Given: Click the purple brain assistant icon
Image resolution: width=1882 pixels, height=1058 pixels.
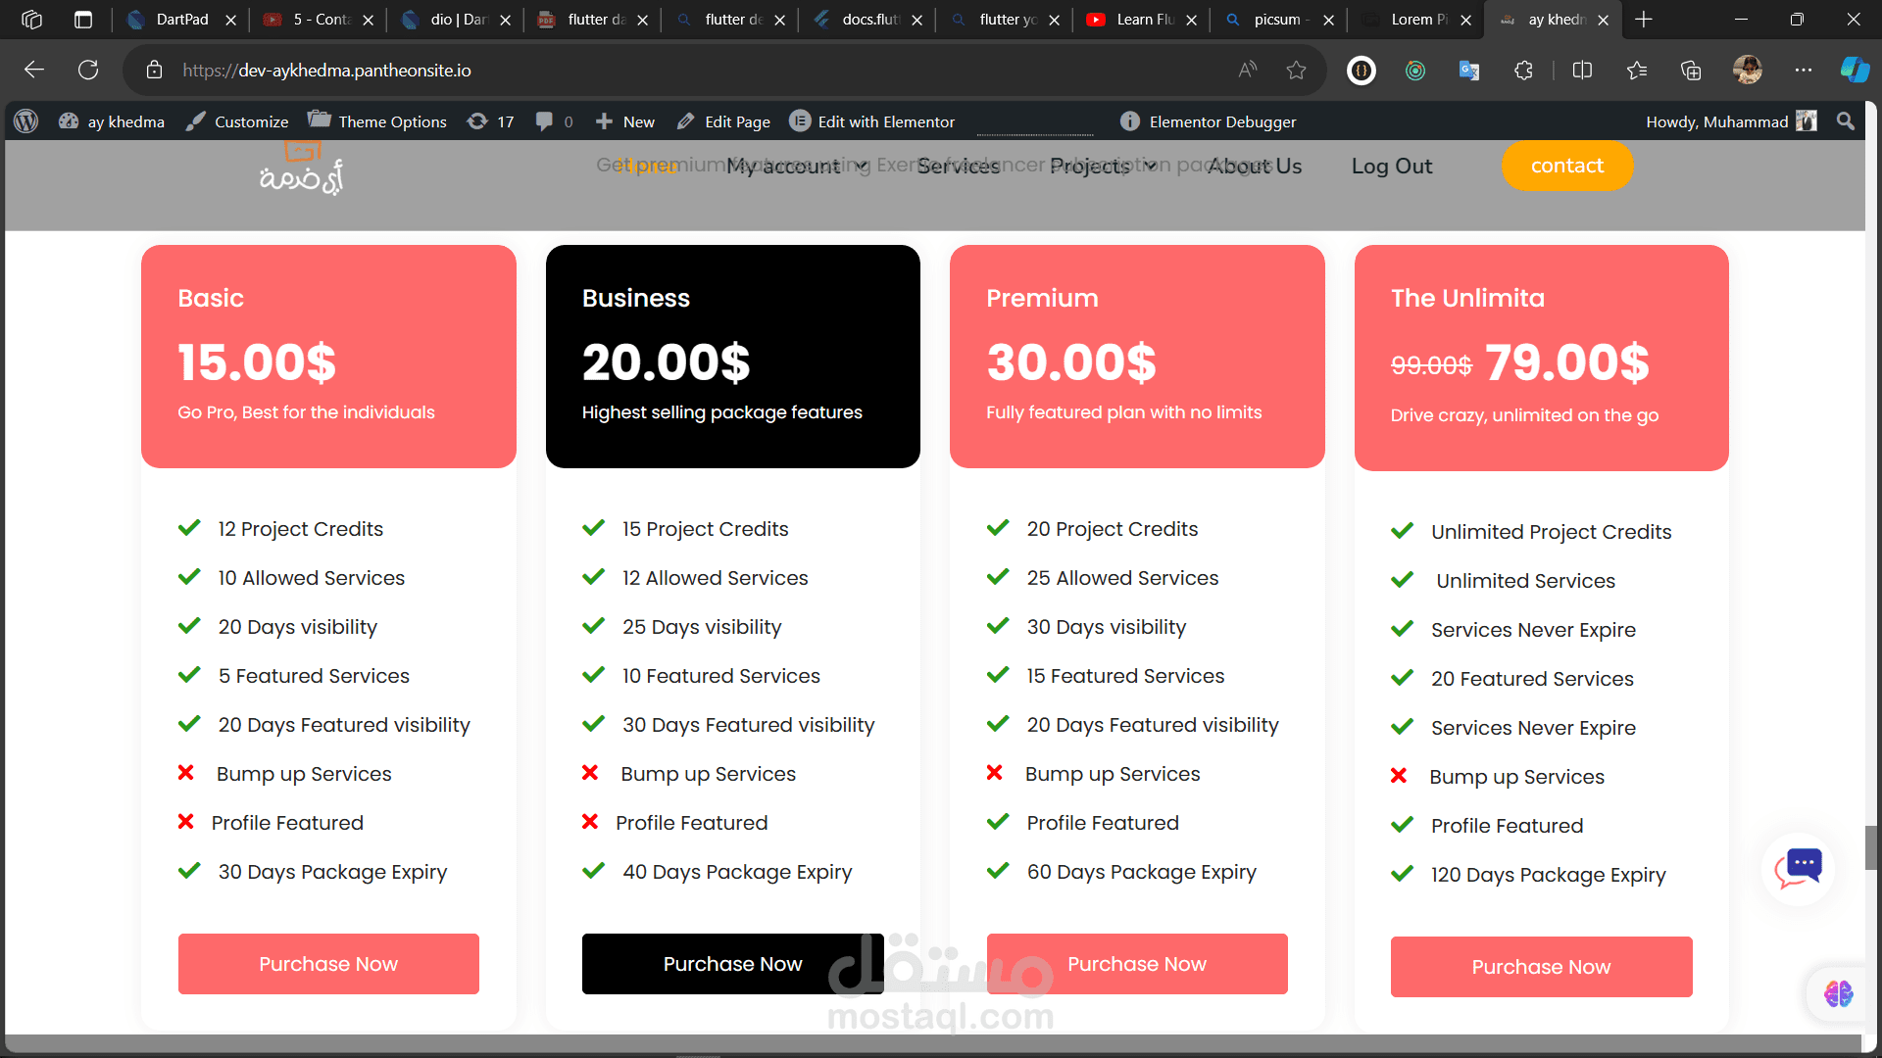Looking at the screenshot, I should coord(1838,993).
